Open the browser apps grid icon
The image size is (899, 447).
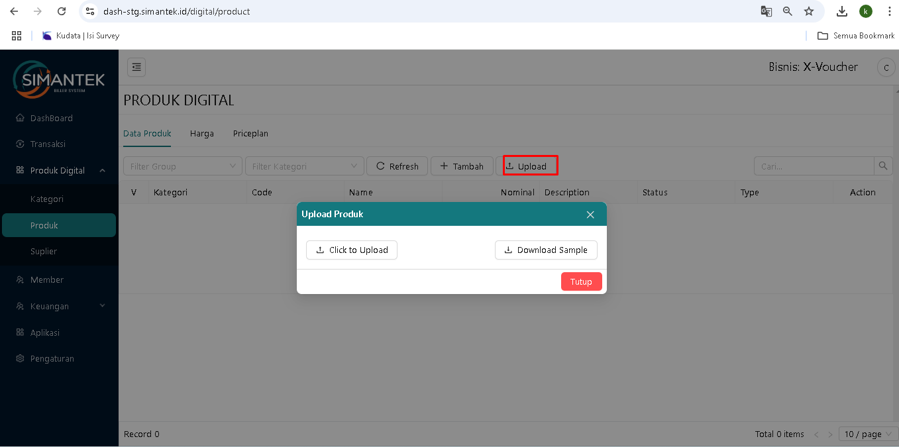pos(17,36)
